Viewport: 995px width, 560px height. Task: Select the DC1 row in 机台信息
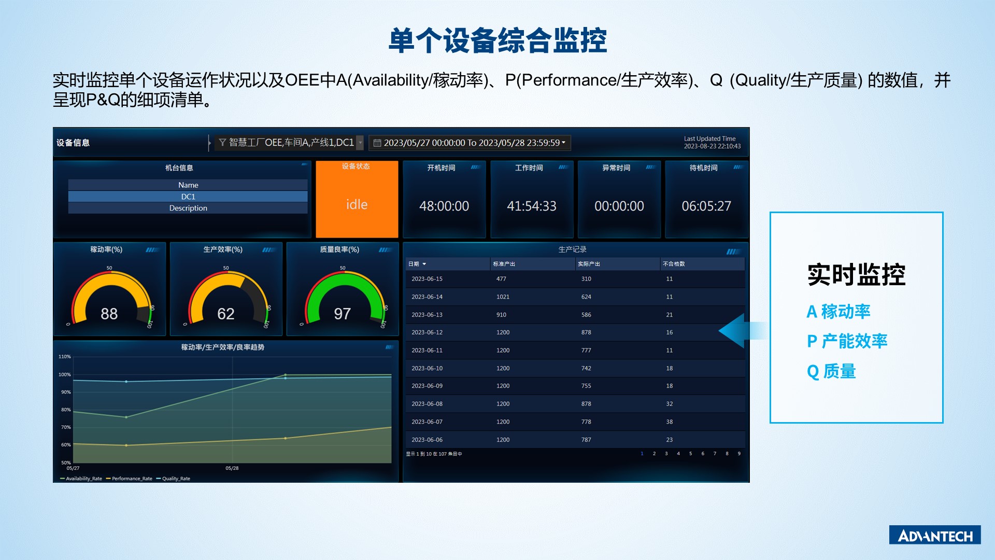(188, 197)
